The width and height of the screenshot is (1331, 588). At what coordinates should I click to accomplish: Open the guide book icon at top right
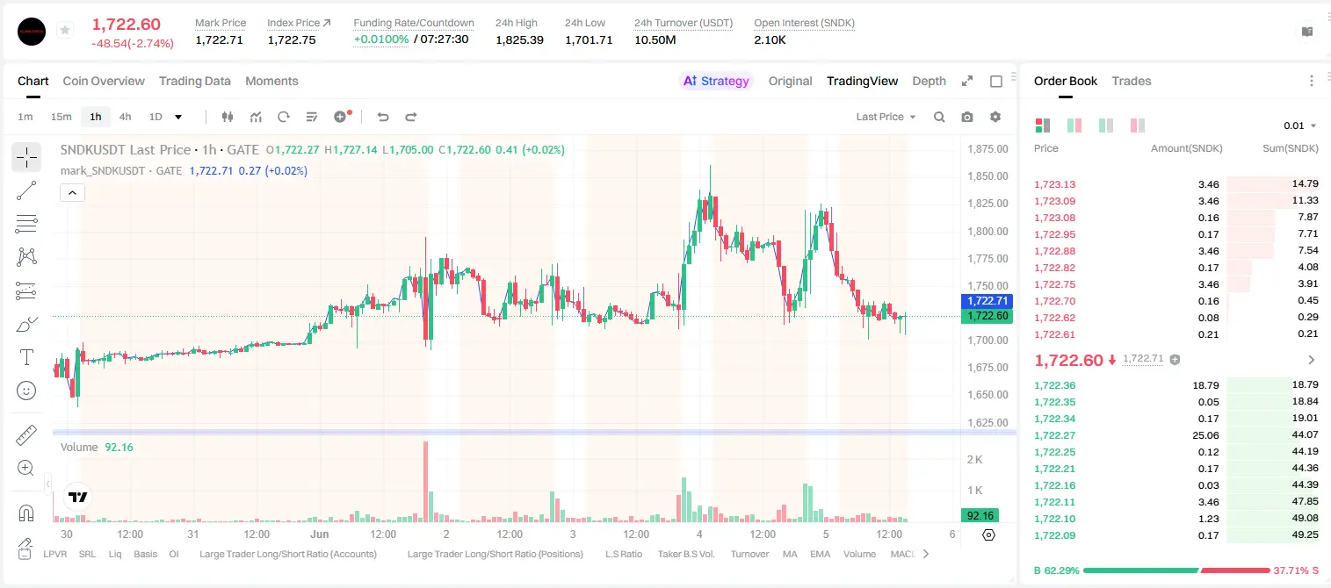point(1307,31)
